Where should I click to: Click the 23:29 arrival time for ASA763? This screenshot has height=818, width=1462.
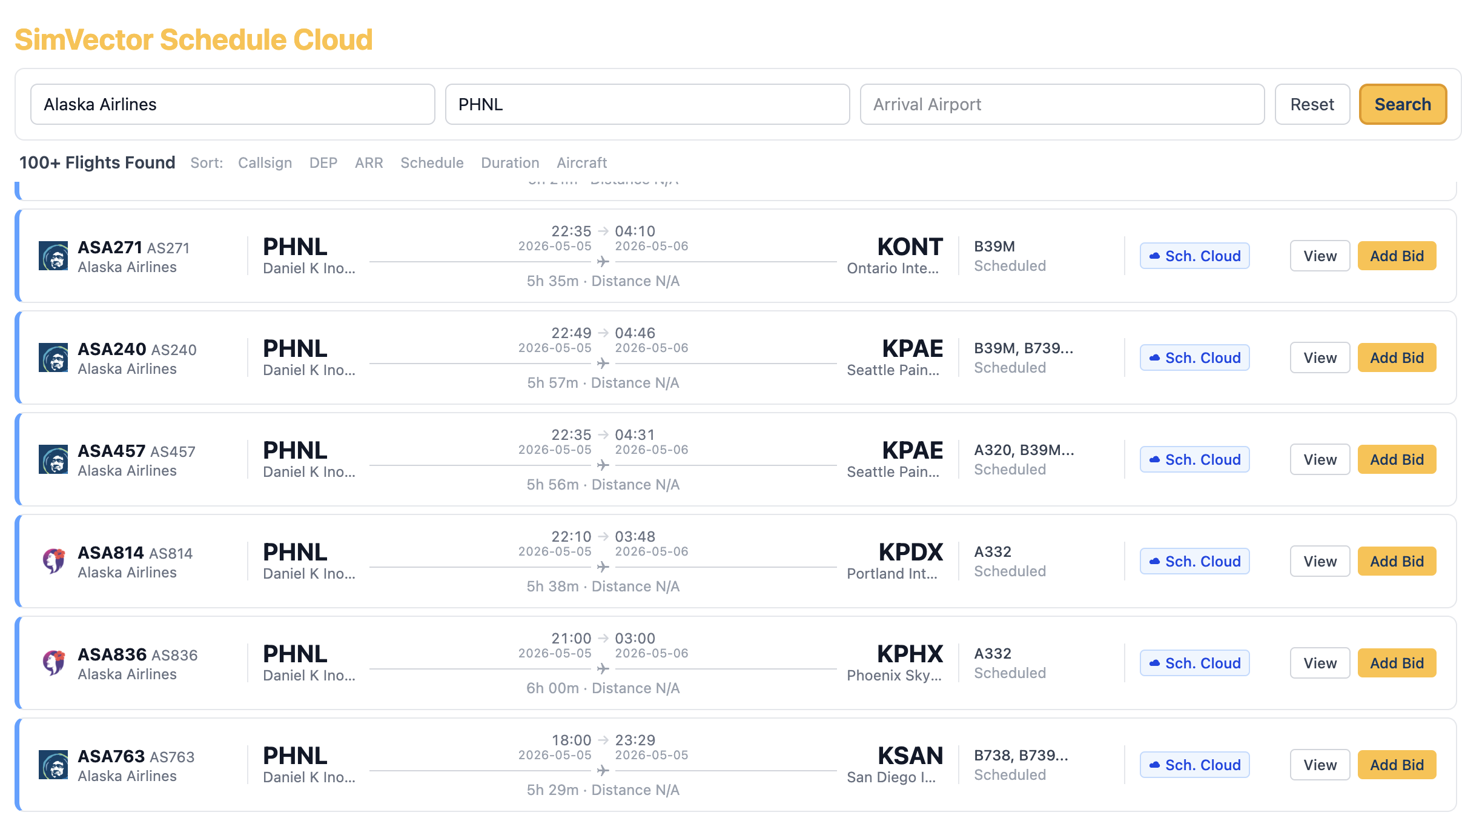(x=635, y=740)
